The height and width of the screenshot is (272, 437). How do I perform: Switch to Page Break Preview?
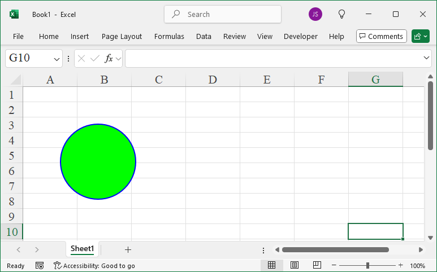click(x=317, y=265)
